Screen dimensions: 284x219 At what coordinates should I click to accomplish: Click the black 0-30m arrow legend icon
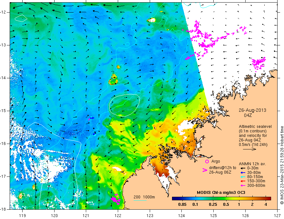coord(243,168)
